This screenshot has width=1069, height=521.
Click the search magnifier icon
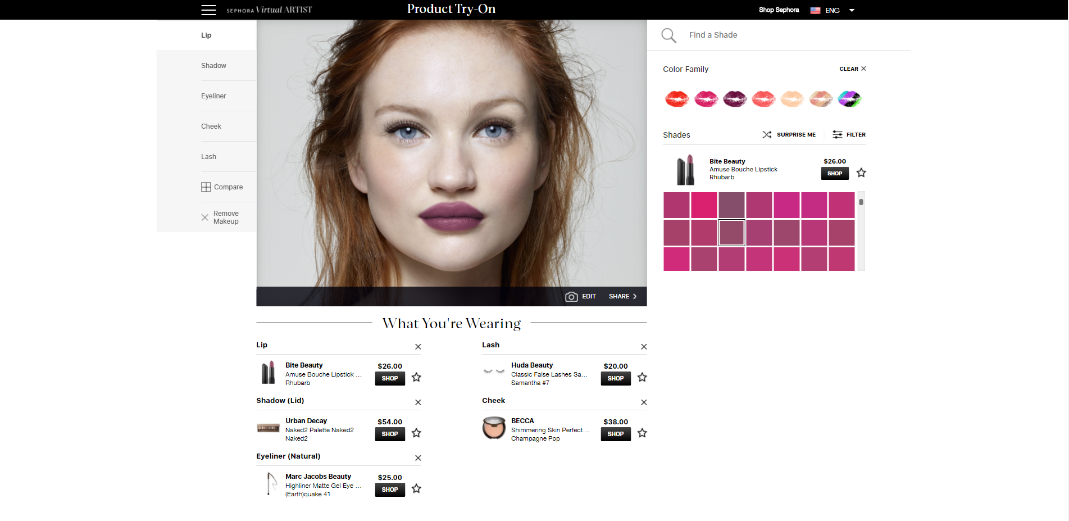pos(668,35)
